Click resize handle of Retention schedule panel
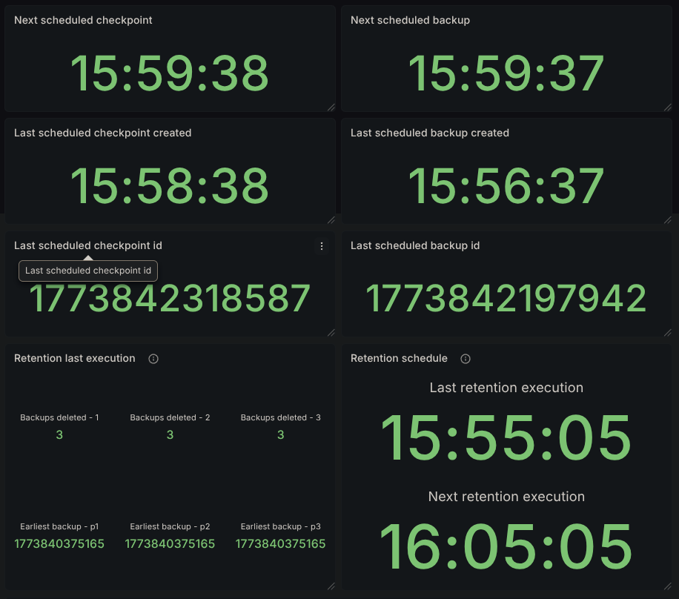 pos(668,586)
